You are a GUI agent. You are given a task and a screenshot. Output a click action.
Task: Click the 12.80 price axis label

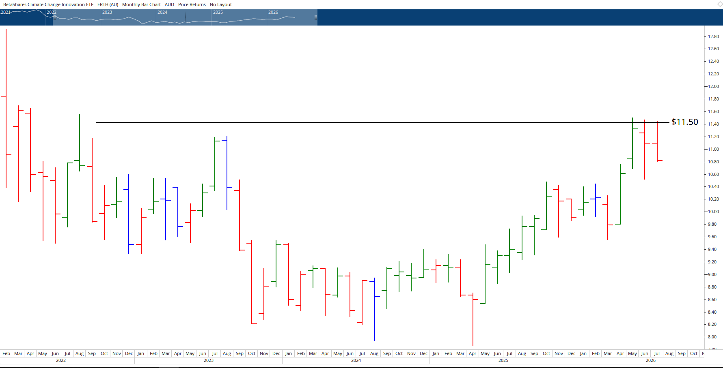tap(713, 36)
